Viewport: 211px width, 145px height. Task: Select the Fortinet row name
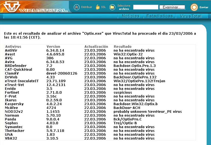pyautogui.click(x=12, y=93)
